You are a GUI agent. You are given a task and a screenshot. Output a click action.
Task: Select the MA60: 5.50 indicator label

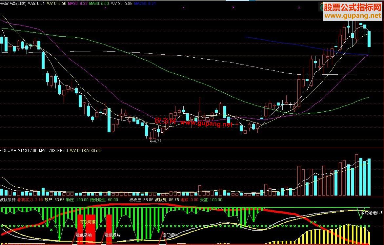99,3
